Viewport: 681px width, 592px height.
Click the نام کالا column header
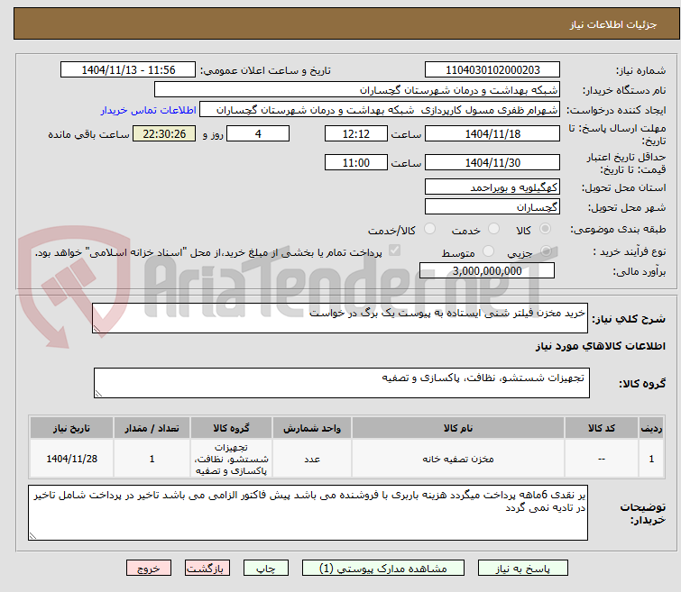(x=458, y=428)
